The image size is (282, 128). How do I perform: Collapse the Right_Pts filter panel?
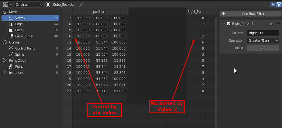(224, 24)
